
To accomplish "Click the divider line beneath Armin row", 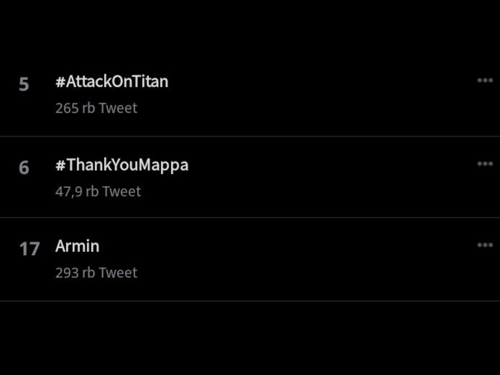I will 250,301.
